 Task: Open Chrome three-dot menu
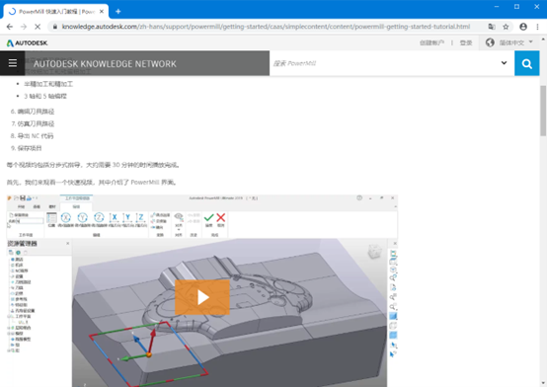[x=537, y=27]
